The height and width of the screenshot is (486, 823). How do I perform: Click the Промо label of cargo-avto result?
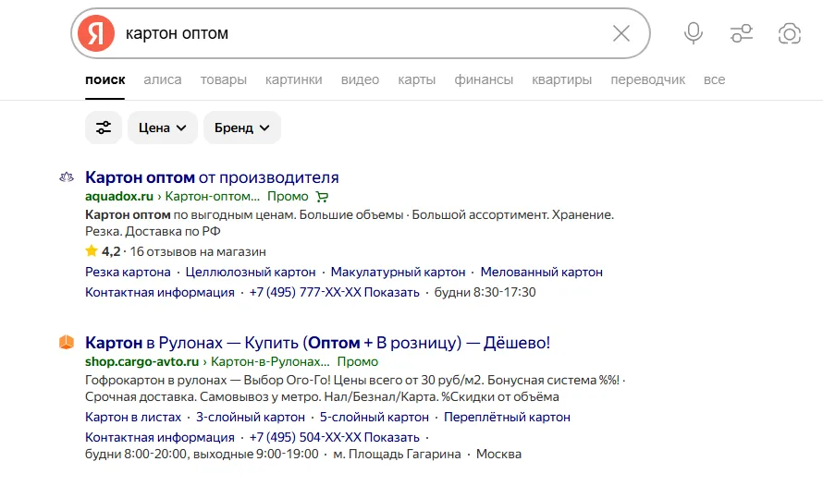[358, 361]
